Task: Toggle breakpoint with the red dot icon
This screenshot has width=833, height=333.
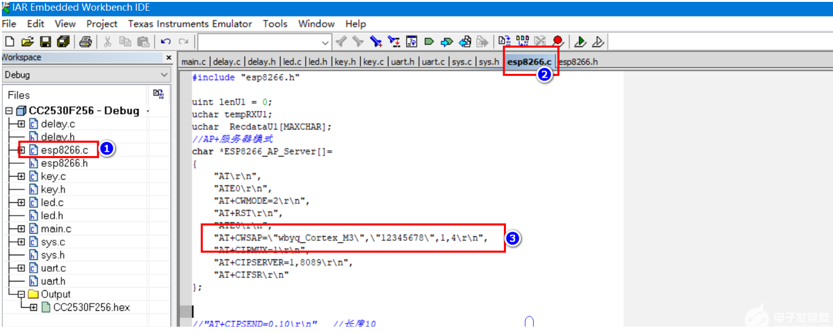Action: click(558, 42)
